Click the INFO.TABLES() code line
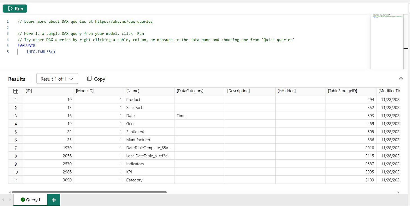 pyautogui.click(x=41, y=52)
